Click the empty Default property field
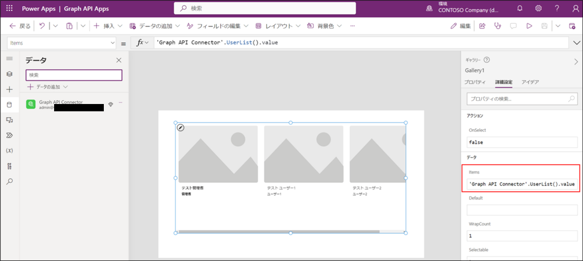The width and height of the screenshot is (583, 261). tap(522, 210)
